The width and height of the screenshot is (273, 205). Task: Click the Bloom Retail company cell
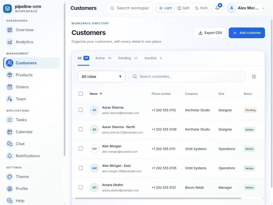[194, 188]
